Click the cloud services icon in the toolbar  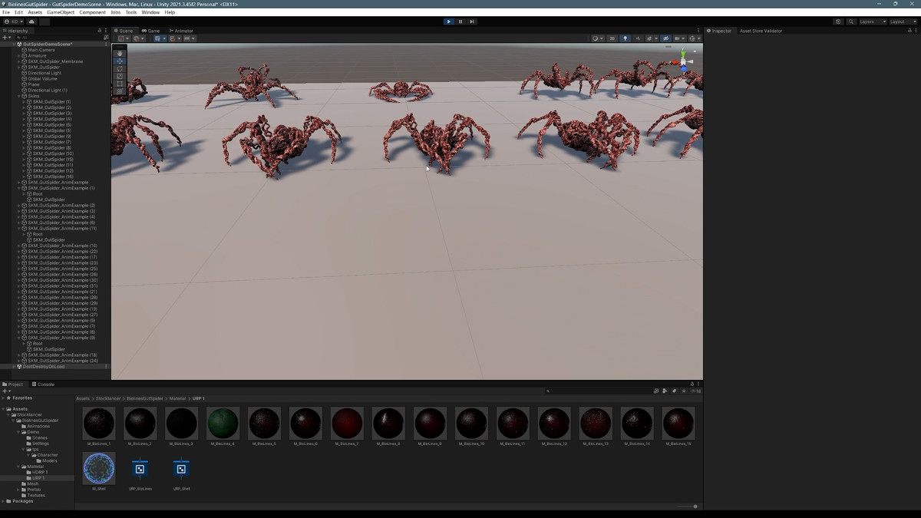(31, 21)
